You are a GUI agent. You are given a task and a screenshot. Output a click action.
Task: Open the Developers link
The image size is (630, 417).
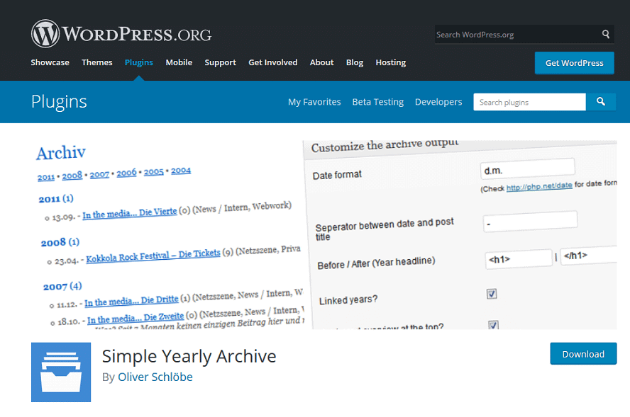pyautogui.click(x=438, y=102)
